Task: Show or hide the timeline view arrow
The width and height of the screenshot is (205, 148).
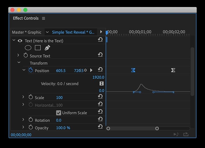Action: 101,32
